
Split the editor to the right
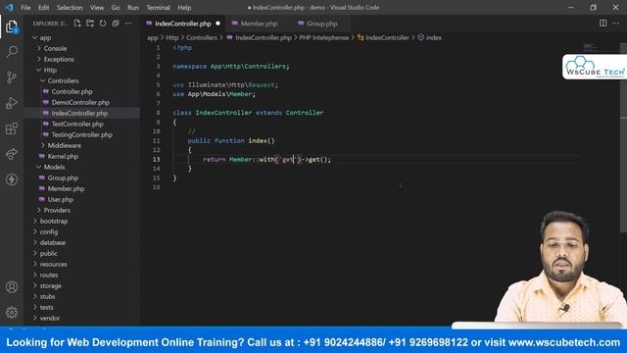603,24
